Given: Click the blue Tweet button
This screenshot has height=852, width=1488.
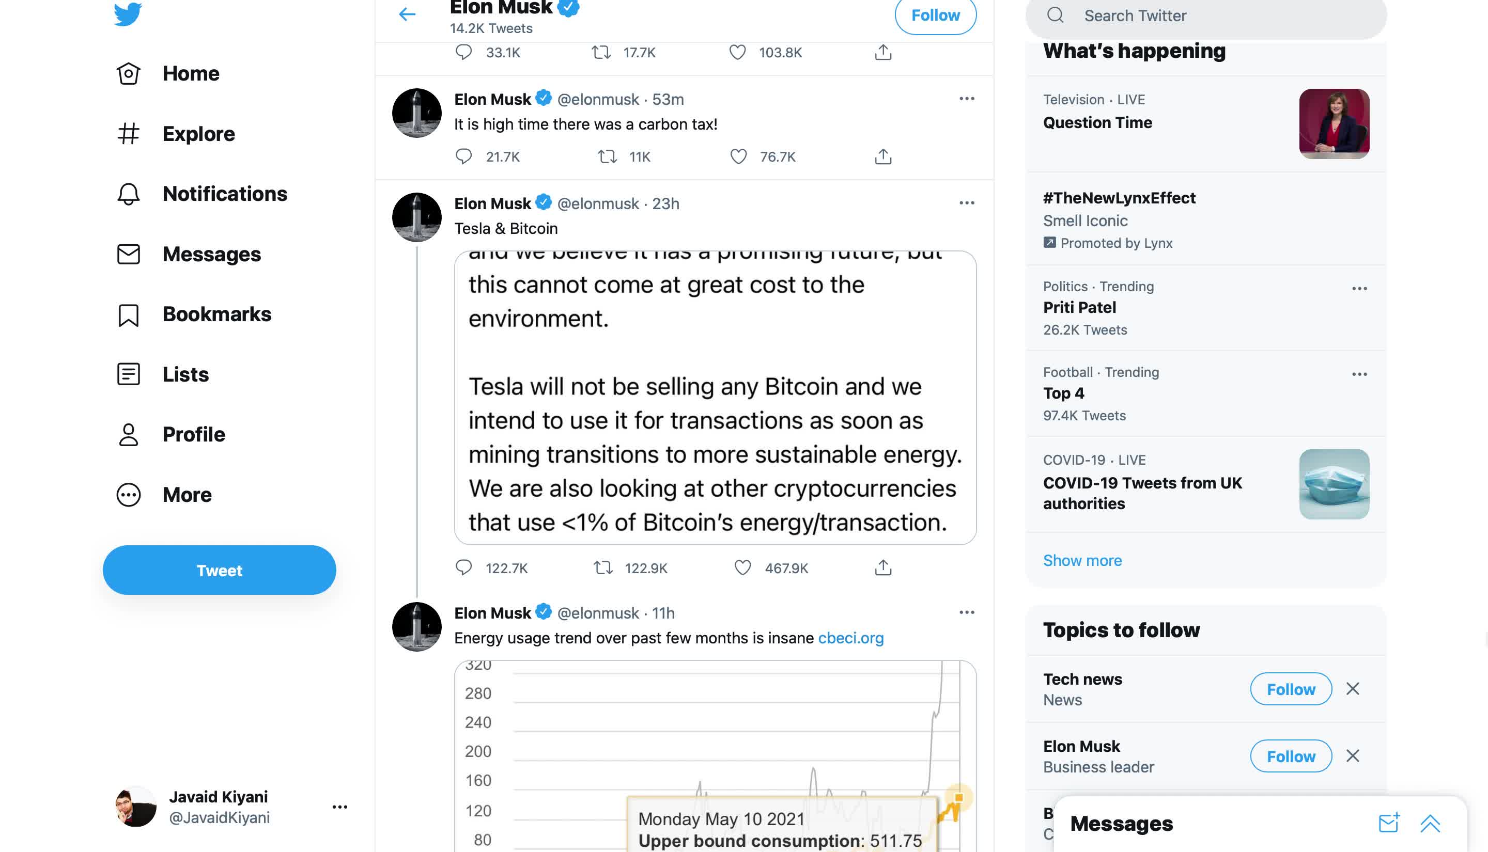Looking at the screenshot, I should click(220, 570).
